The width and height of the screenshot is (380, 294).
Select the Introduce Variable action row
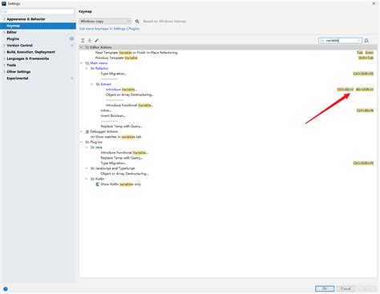tap(228, 90)
